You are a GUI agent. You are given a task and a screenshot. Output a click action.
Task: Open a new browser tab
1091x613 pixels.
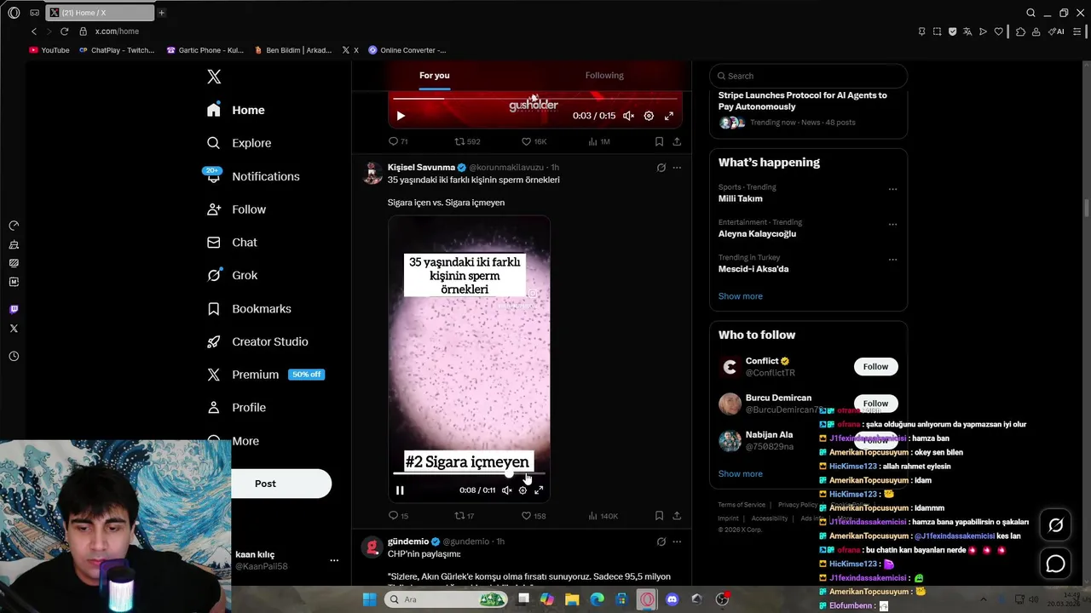pos(161,13)
